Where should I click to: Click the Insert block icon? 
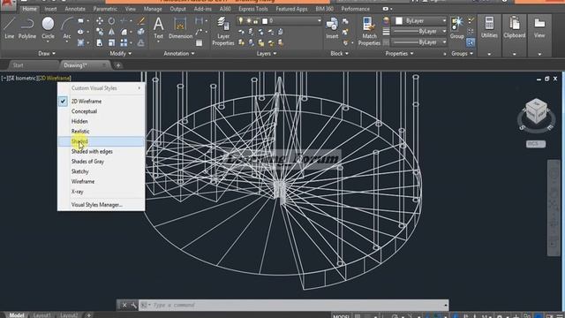[x=332, y=28]
